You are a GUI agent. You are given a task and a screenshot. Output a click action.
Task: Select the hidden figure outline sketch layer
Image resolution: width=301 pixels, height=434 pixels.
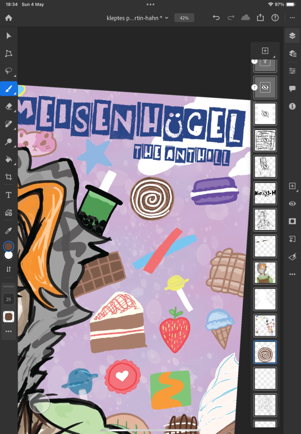[265, 167]
